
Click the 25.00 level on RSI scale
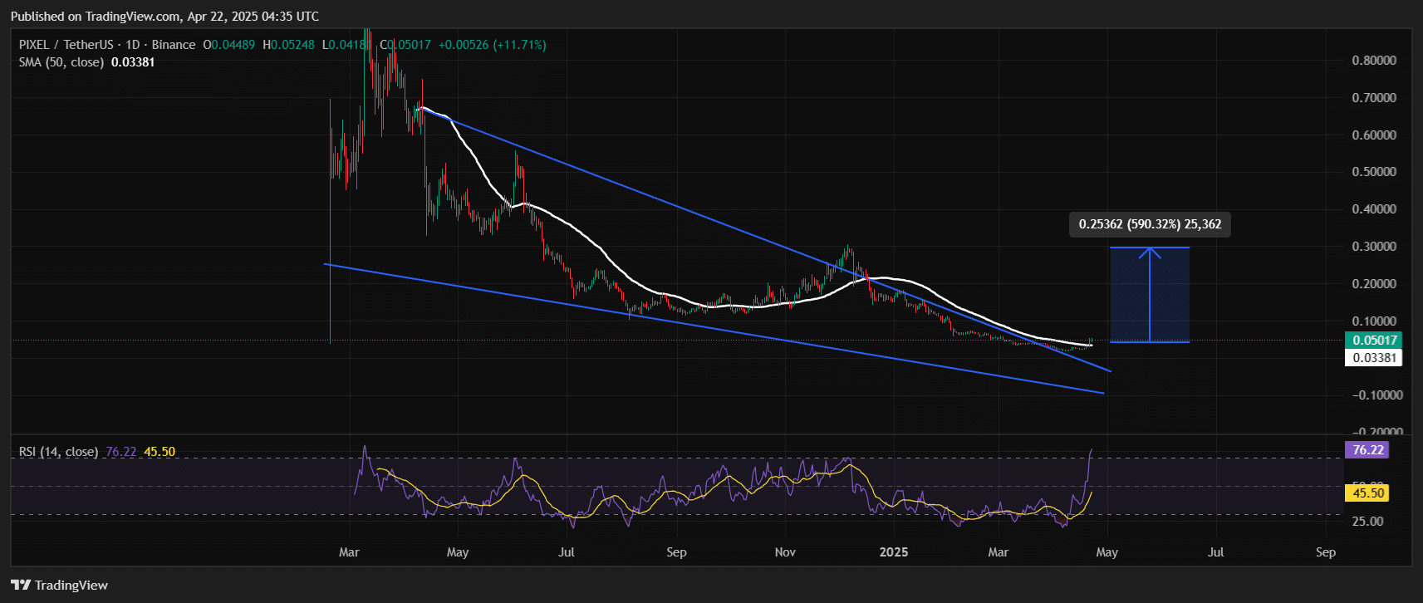click(1367, 522)
